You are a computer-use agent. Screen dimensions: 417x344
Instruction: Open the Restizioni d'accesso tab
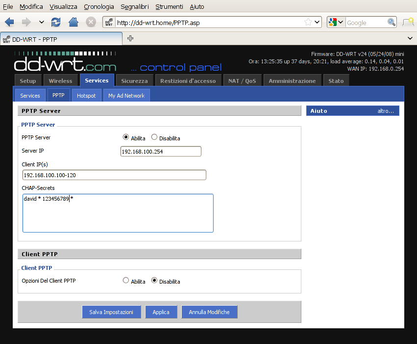188,80
